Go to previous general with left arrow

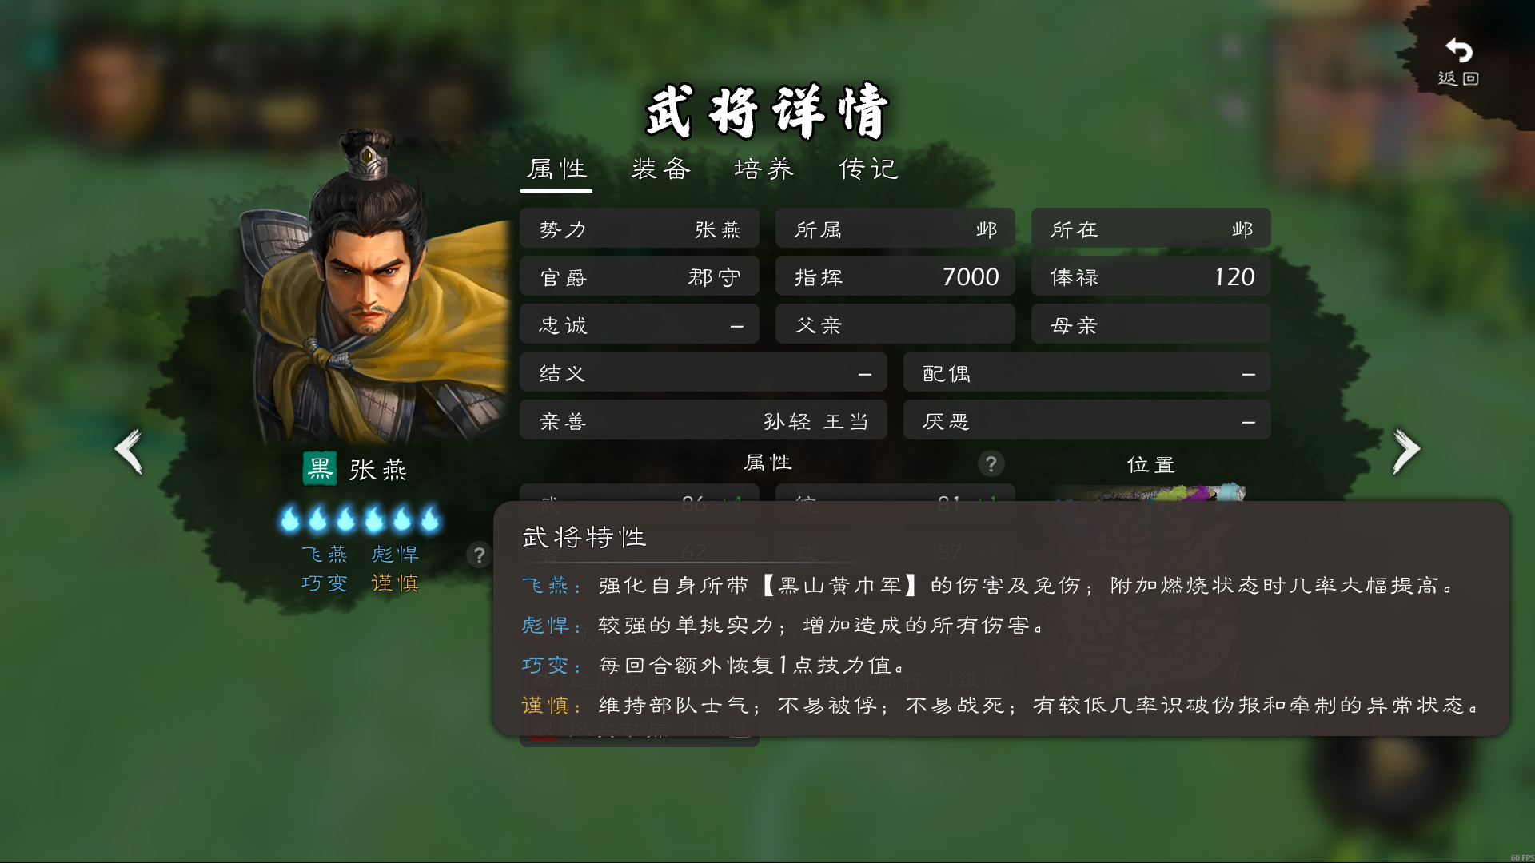pyautogui.click(x=130, y=451)
